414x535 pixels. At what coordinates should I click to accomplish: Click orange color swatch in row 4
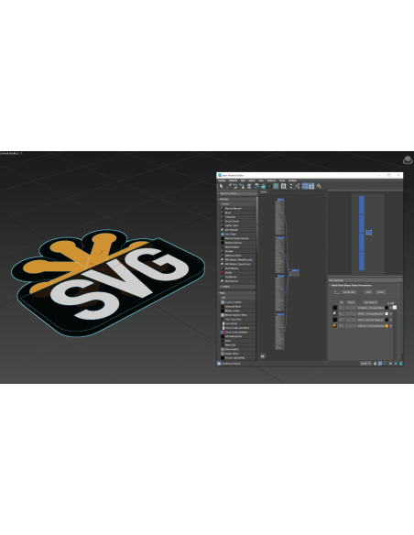[387, 326]
